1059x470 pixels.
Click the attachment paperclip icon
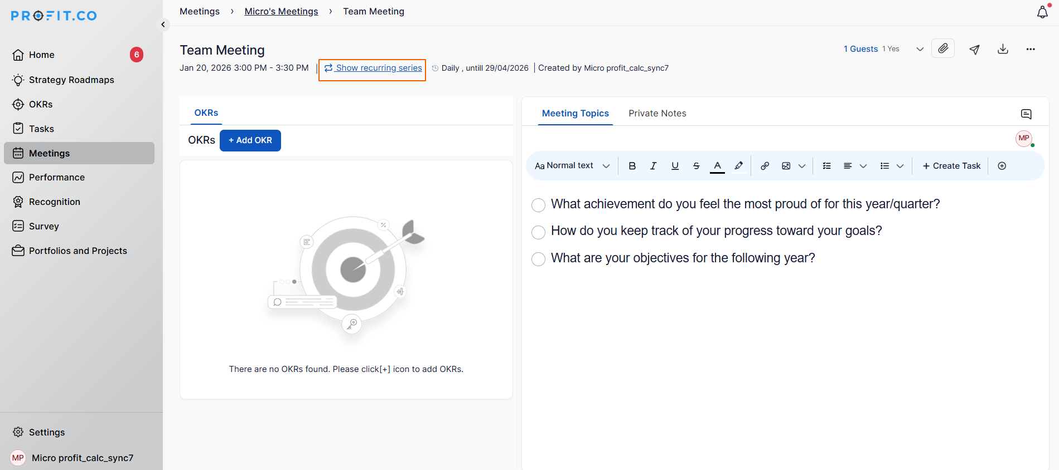[942, 48]
